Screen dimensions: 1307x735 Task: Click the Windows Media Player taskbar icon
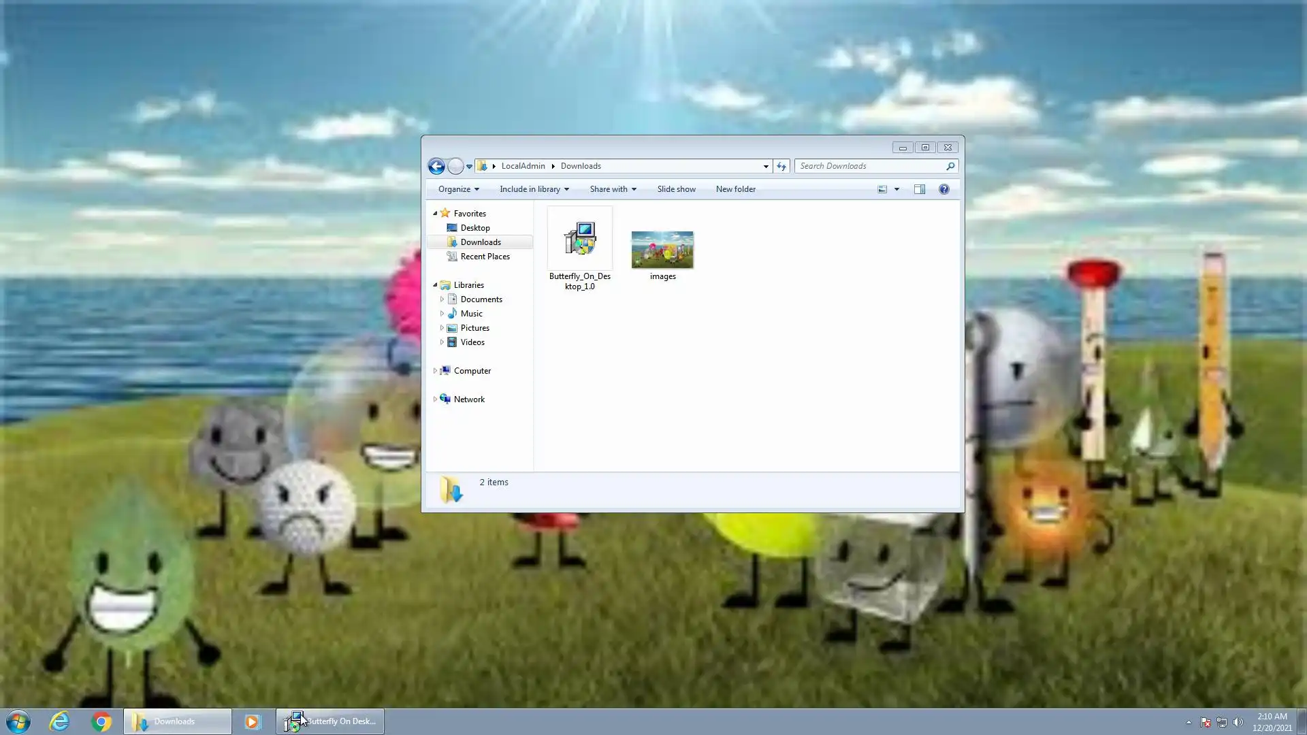click(253, 721)
